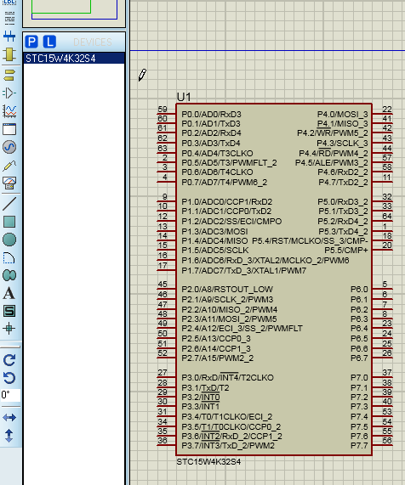The image size is (405, 485).
Task: Click pin label P0.0/AD0/RxD3
Action: coord(211,115)
